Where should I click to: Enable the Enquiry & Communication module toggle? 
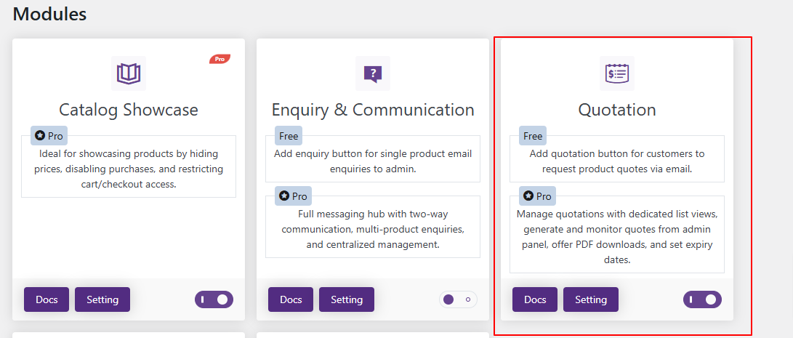(458, 299)
